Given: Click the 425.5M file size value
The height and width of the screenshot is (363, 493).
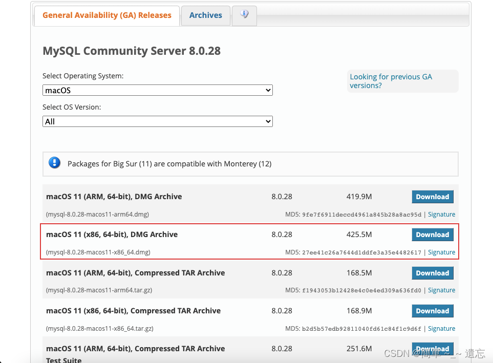Looking at the screenshot, I should [x=359, y=234].
